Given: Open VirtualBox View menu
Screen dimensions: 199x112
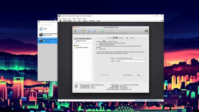Looking at the screenshot, I should pyautogui.click(x=70, y=19).
